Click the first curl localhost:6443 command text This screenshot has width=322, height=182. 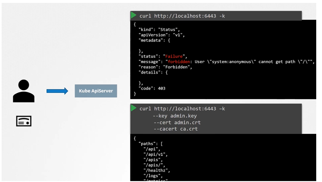coord(182,16)
